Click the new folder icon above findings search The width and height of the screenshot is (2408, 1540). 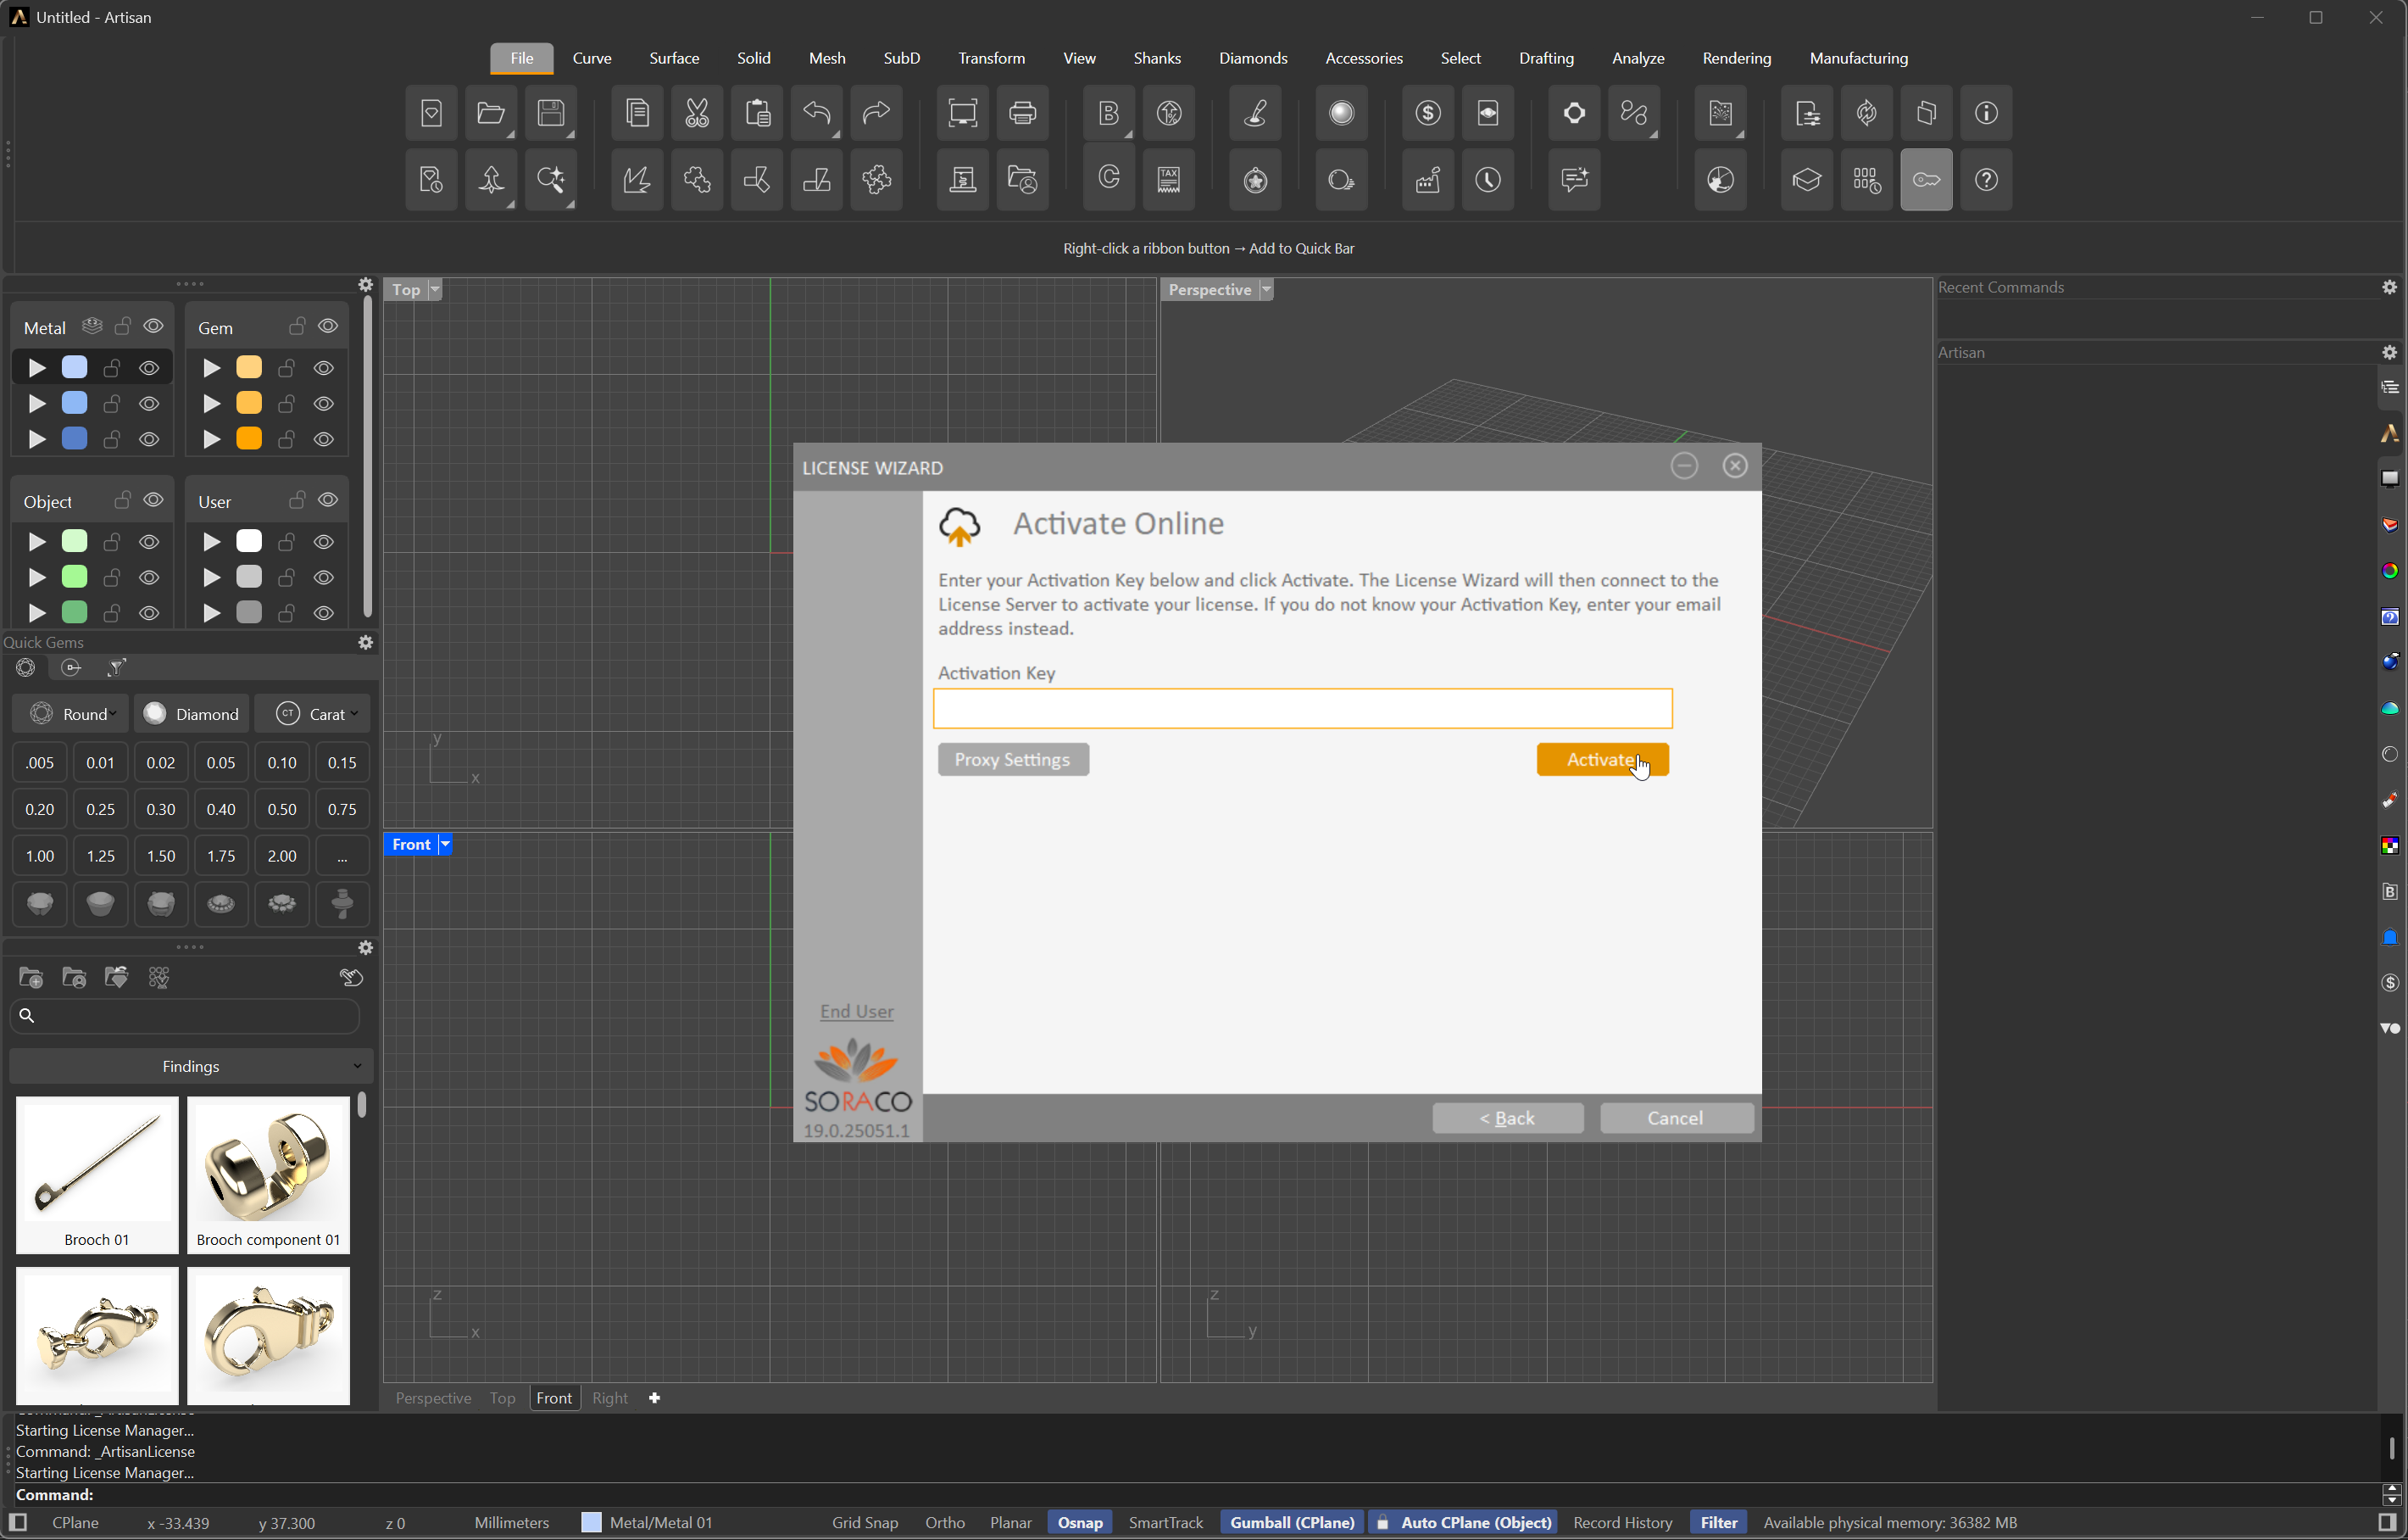(31, 978)
